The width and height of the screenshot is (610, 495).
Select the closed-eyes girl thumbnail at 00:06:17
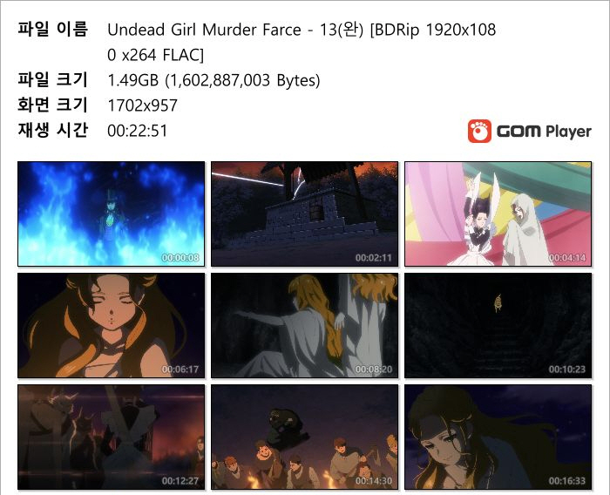[x=111, y=325]
